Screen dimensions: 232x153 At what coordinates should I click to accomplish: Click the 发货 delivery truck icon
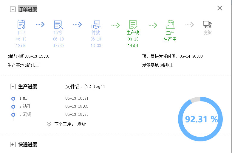pyautogui.click(x=208, y=24)
